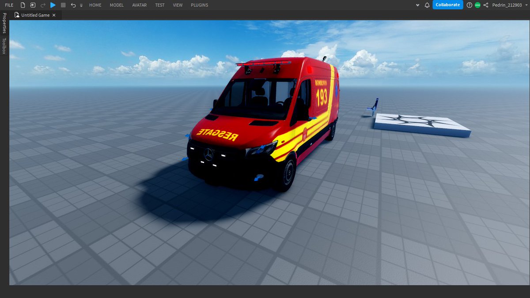The width and height of the screenshot is (530, 298).
Task: Open the HOME ribbon tab
Action: pos(95,5)
